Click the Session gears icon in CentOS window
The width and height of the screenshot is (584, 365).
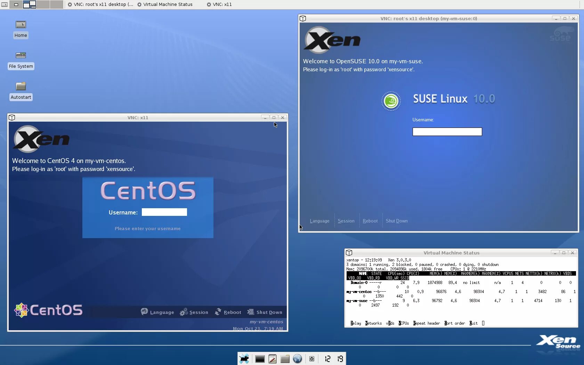pyautogui.click(x=184, y=312)
